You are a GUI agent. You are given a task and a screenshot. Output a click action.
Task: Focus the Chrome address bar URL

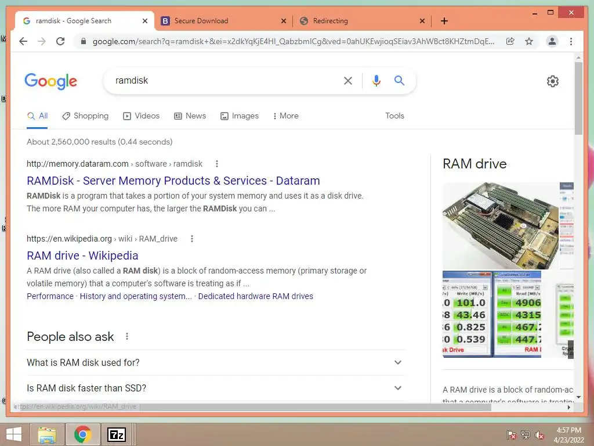[x=293, y=41]
